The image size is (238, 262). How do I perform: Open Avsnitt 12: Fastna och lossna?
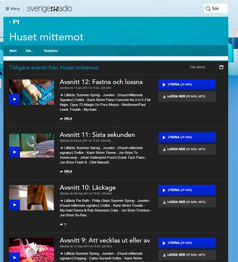(x=101, y=82)
